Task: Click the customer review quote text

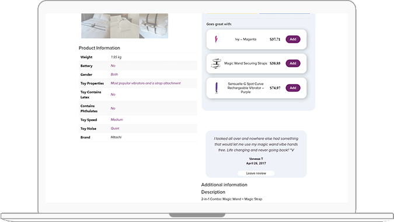Action: click(256, 144)
